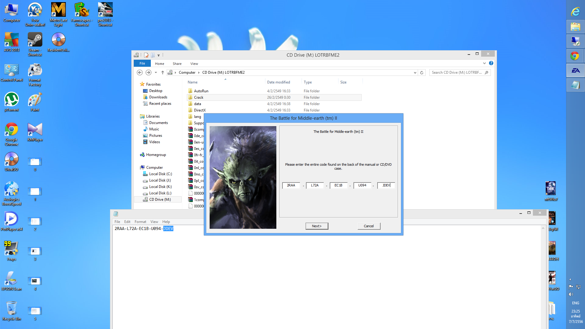This screenshot has height=329, width=585.
Task: Select Local Disk (C:) in navigation pane
Action: [x=160, y=174]
